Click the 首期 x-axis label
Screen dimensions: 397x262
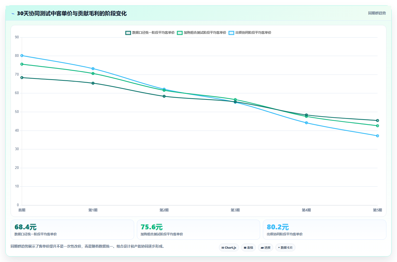[x=22, y=210]
